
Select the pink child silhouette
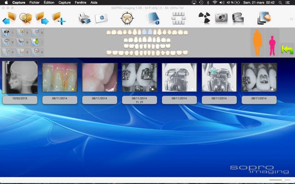(x=272, y=46)
